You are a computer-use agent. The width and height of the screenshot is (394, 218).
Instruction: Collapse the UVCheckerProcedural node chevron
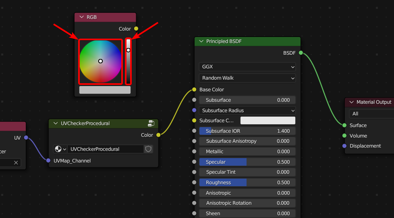tap(56, 123)
